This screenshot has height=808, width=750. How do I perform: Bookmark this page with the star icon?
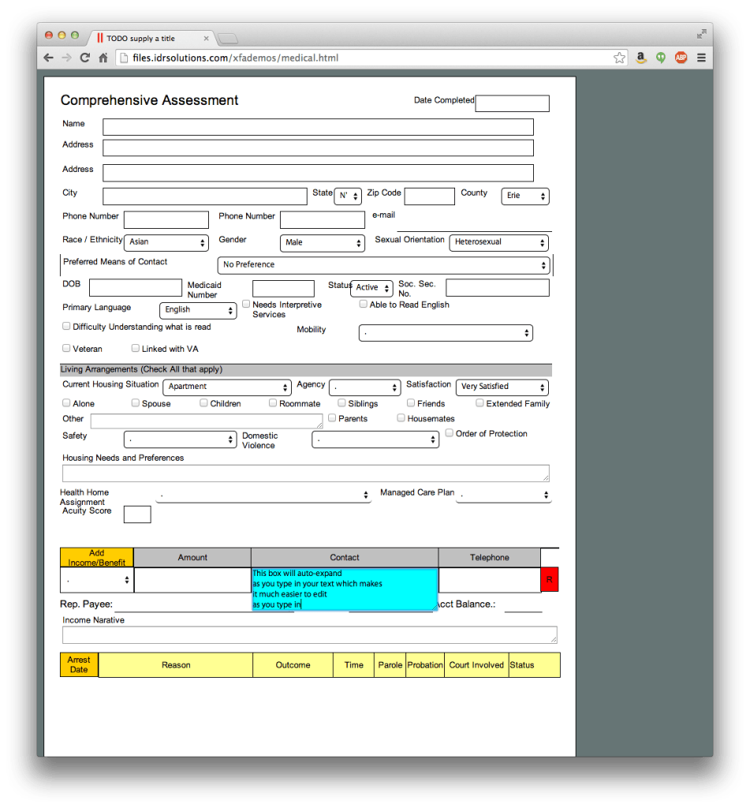(620, 57)
